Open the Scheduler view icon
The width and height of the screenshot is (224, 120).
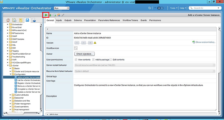pyautogui.click(x=14, y=20)
